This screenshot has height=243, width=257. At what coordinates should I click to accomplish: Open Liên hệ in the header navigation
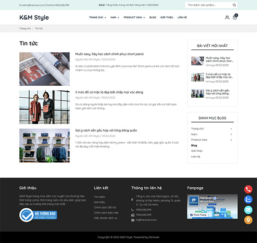182,18
